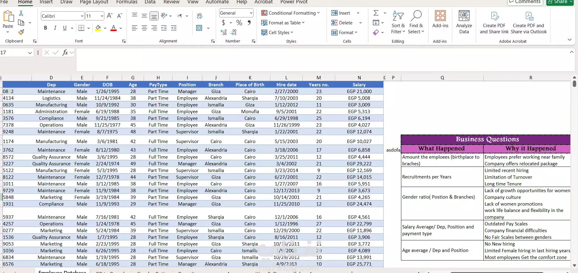Click the Salary column header cell
This screenshot has width=578, height=273.
point(359,85)
